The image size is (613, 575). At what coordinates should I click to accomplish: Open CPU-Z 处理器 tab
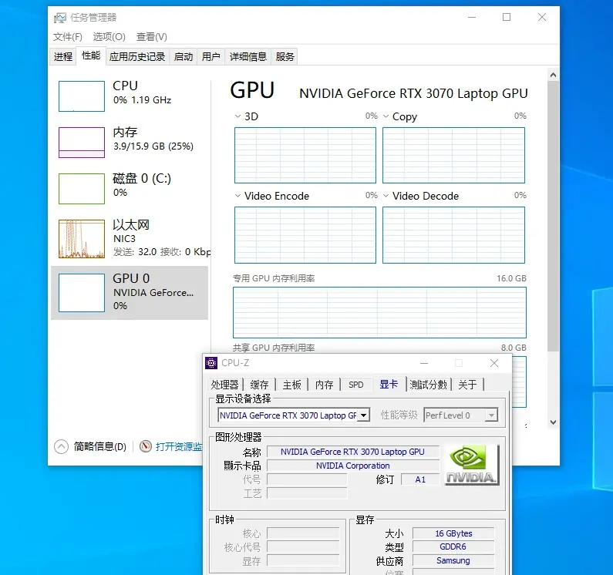224,385
